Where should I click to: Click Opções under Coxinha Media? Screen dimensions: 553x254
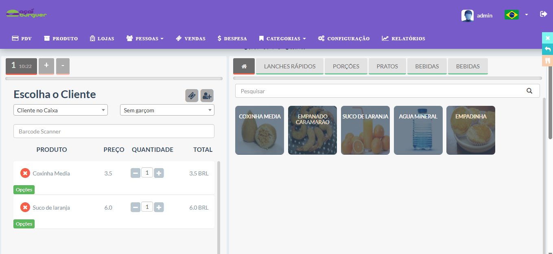pos(24,190)
